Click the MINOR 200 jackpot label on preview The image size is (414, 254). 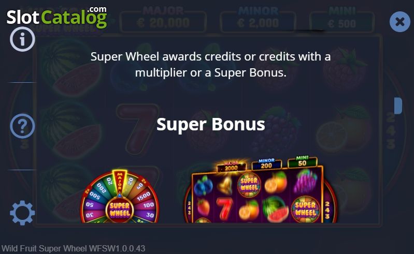[266, 164]
